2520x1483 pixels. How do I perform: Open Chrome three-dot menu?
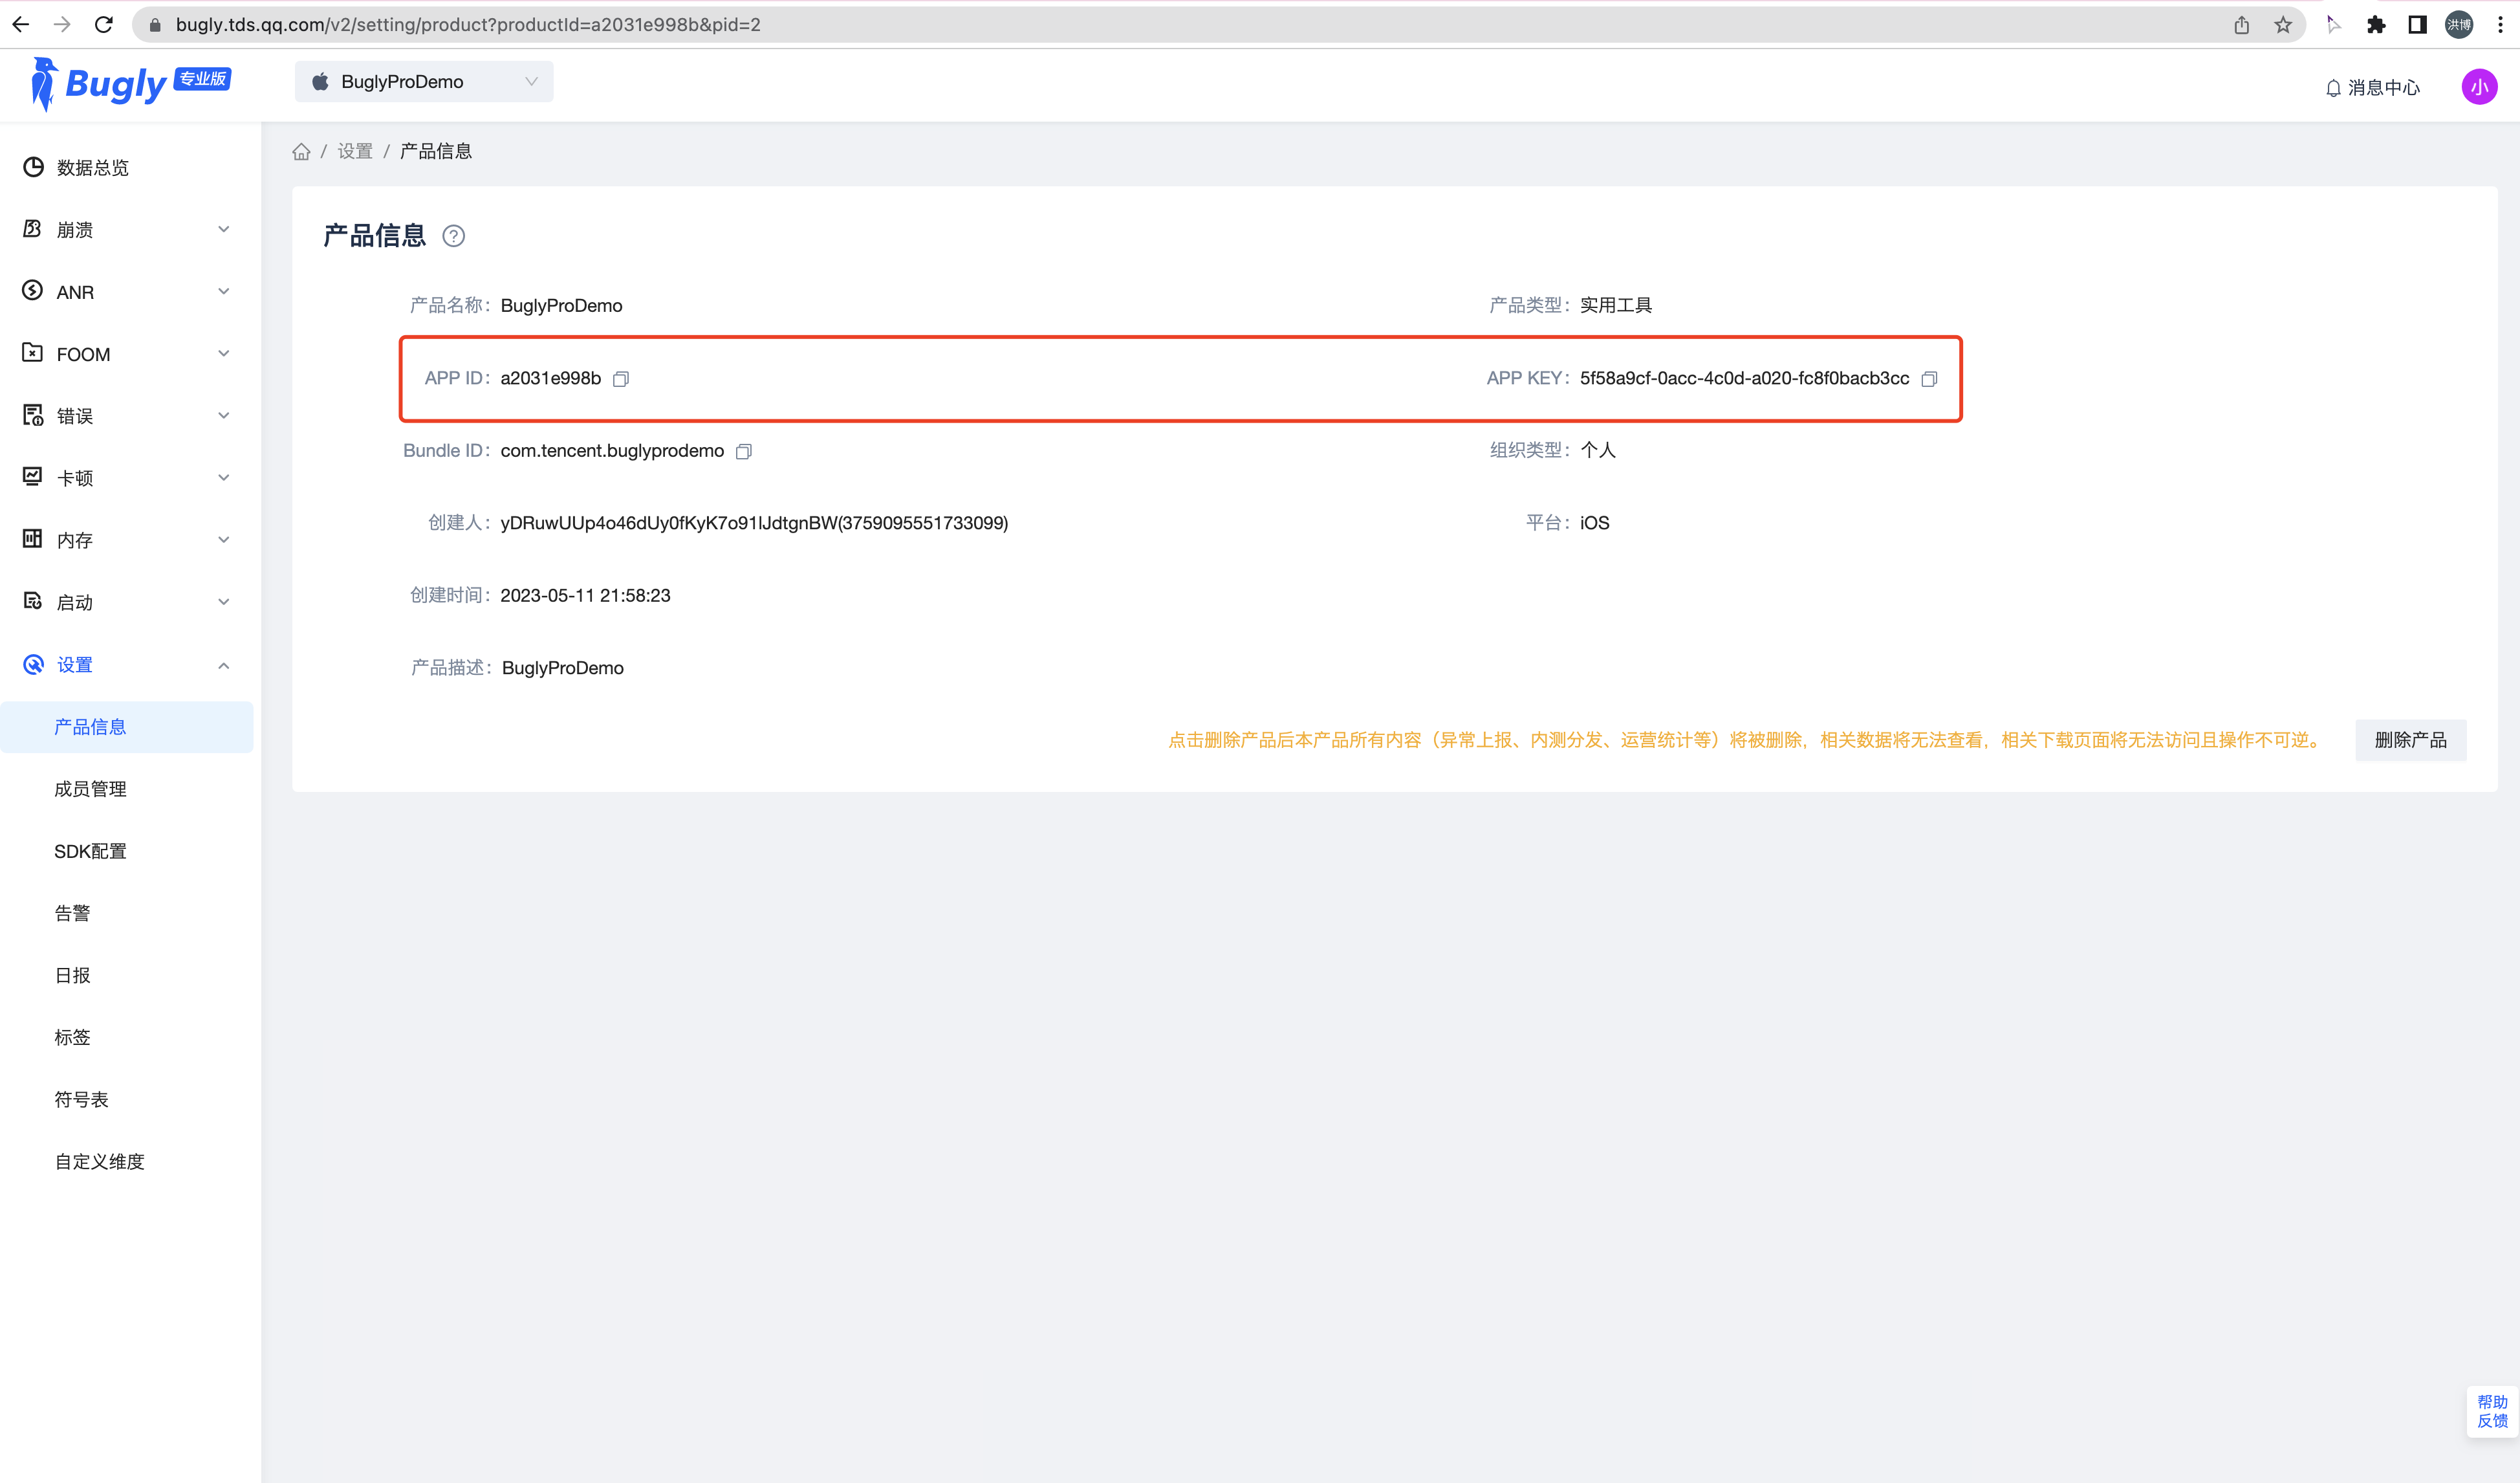[2500, 25]
